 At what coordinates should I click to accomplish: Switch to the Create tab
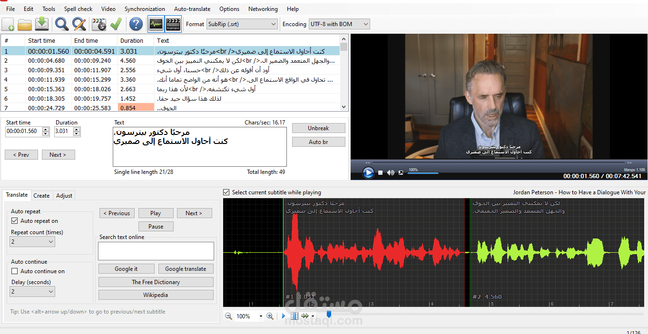pyautogui.click(x=41, y=196)
